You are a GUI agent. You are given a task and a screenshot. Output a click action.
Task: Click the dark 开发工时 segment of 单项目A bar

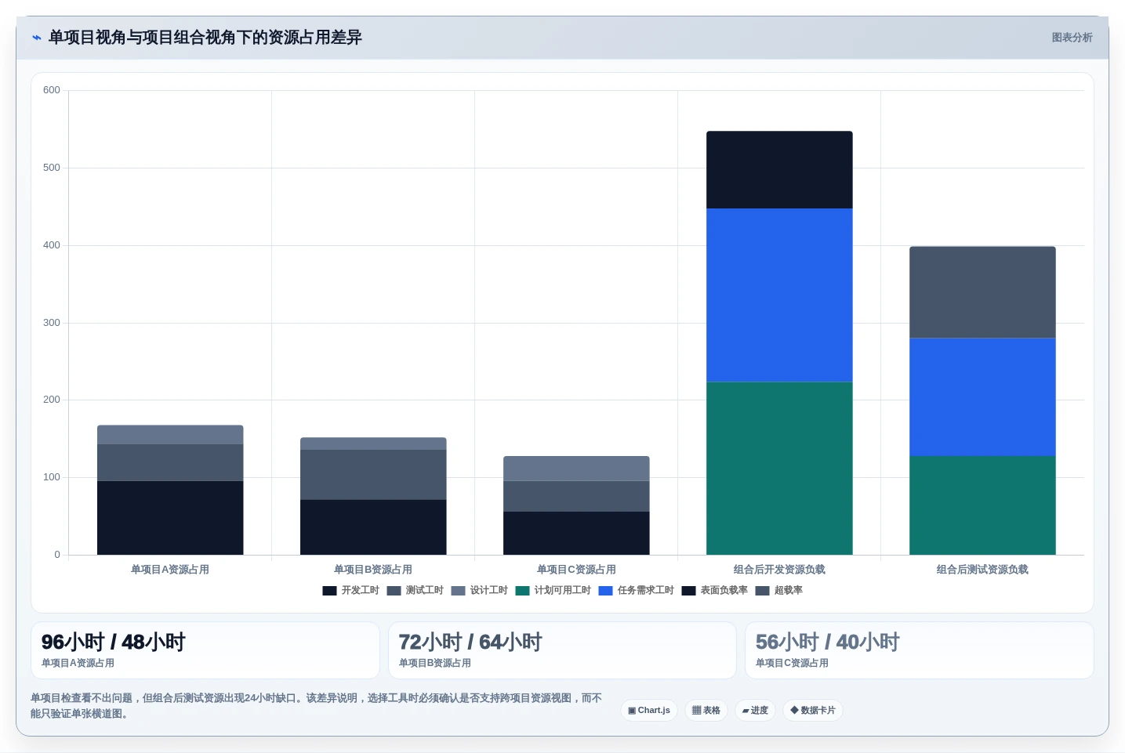(170, 518)
